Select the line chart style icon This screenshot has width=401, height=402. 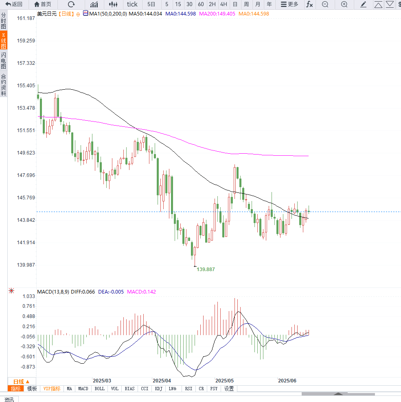[x=94, y=4]
